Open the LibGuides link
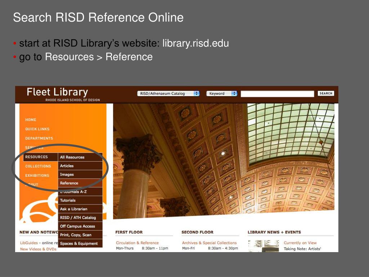This screenshot has width=369, height=277. [x=29, y=243]
